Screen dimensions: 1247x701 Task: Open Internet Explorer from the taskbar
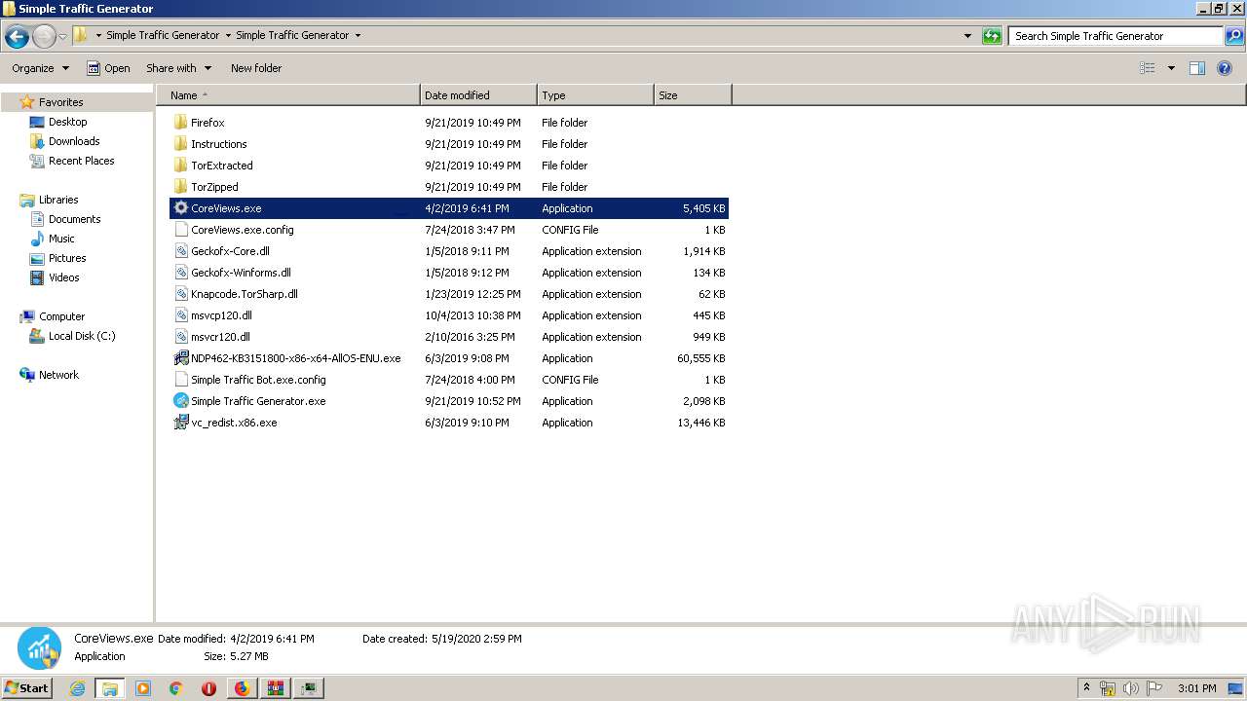click(77, 688)
